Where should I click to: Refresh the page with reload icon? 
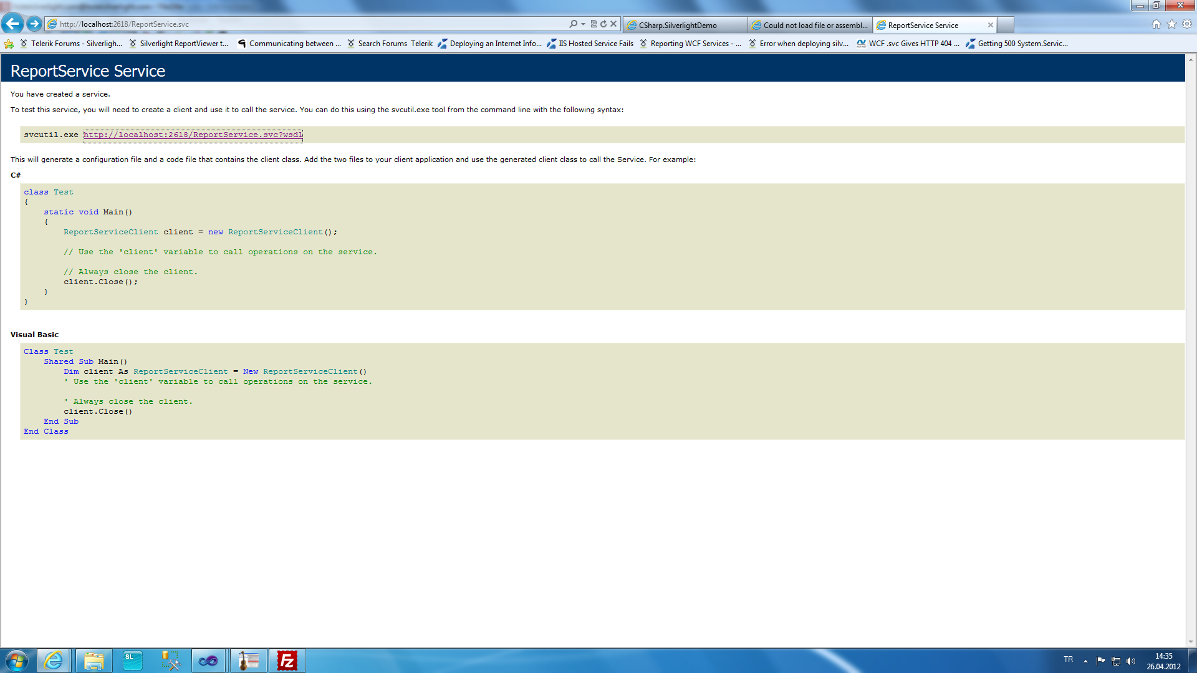[603, 24]
